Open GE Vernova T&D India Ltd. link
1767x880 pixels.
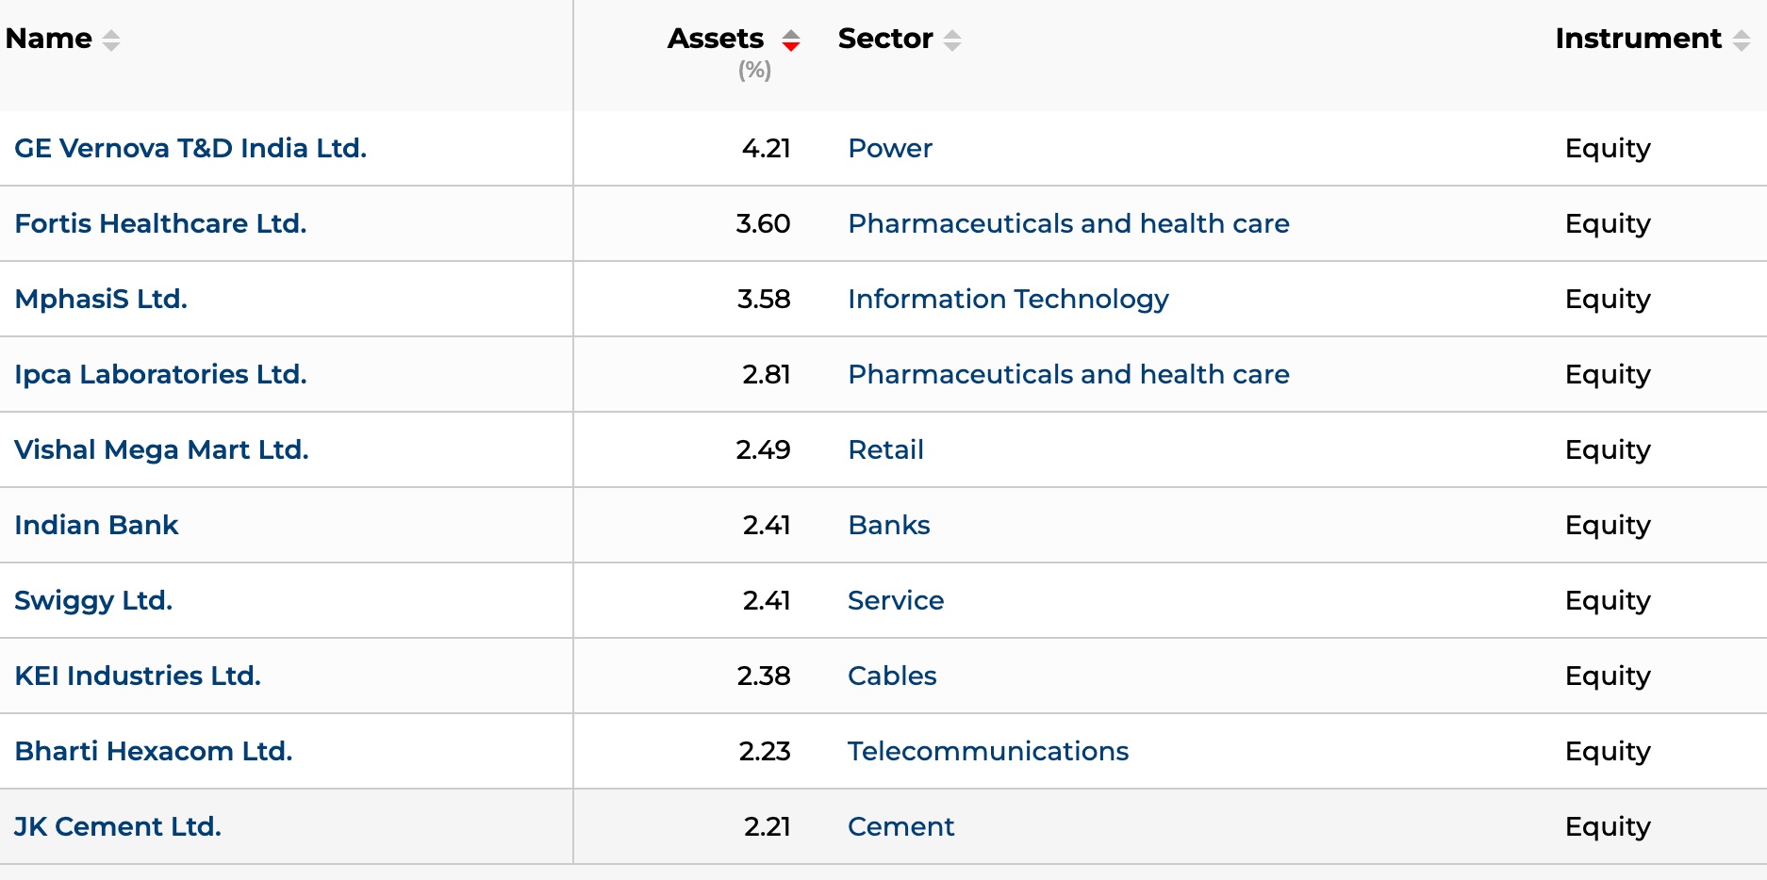point(190,148)
